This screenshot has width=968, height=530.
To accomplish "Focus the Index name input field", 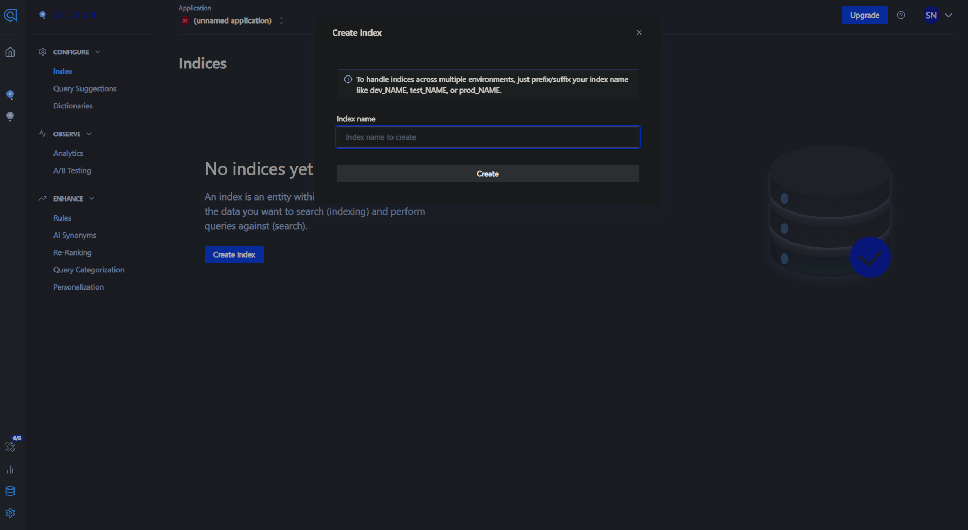I will (x=488, y=137).
